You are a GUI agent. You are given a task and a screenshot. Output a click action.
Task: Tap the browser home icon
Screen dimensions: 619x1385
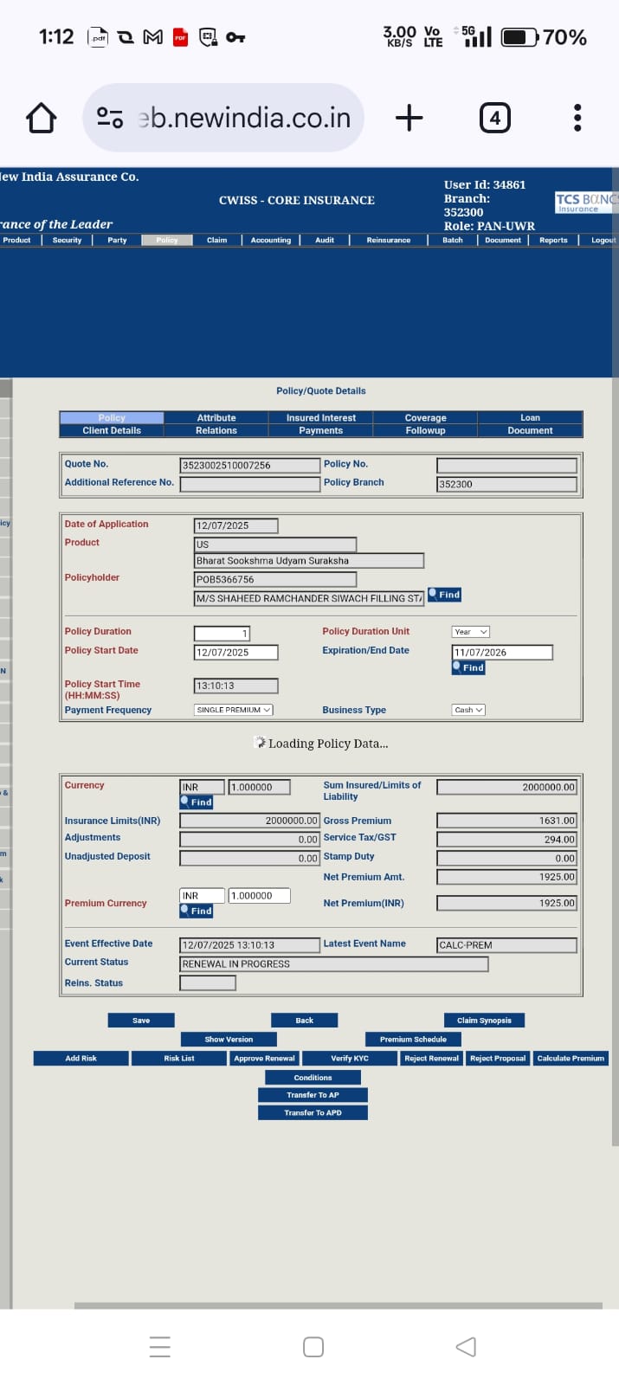pyautogui.click(x=41, y=118)
